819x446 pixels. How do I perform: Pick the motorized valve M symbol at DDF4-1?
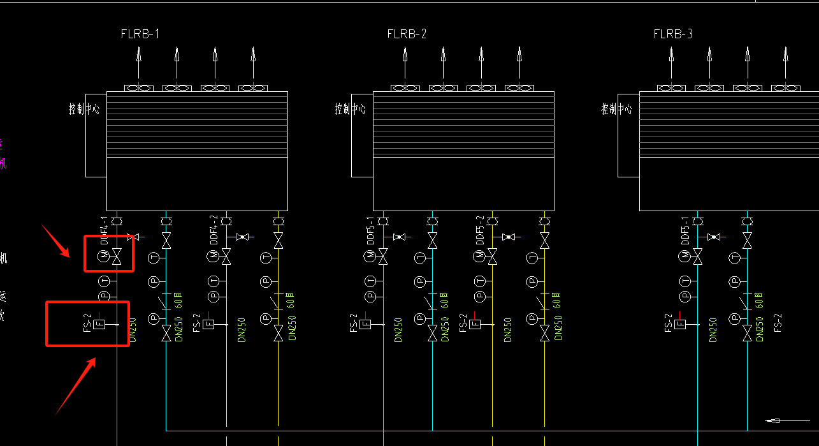(x=105, y=257)
